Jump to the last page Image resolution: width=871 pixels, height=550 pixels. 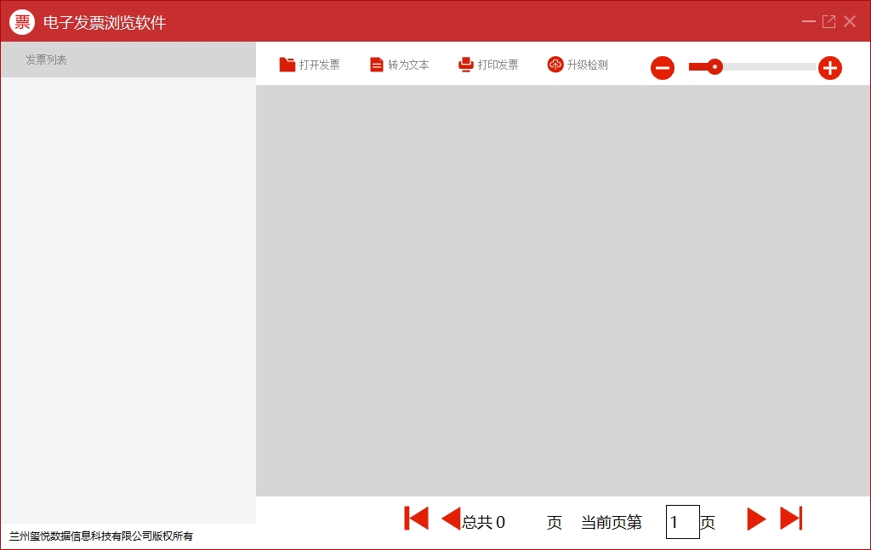(791, 519)
